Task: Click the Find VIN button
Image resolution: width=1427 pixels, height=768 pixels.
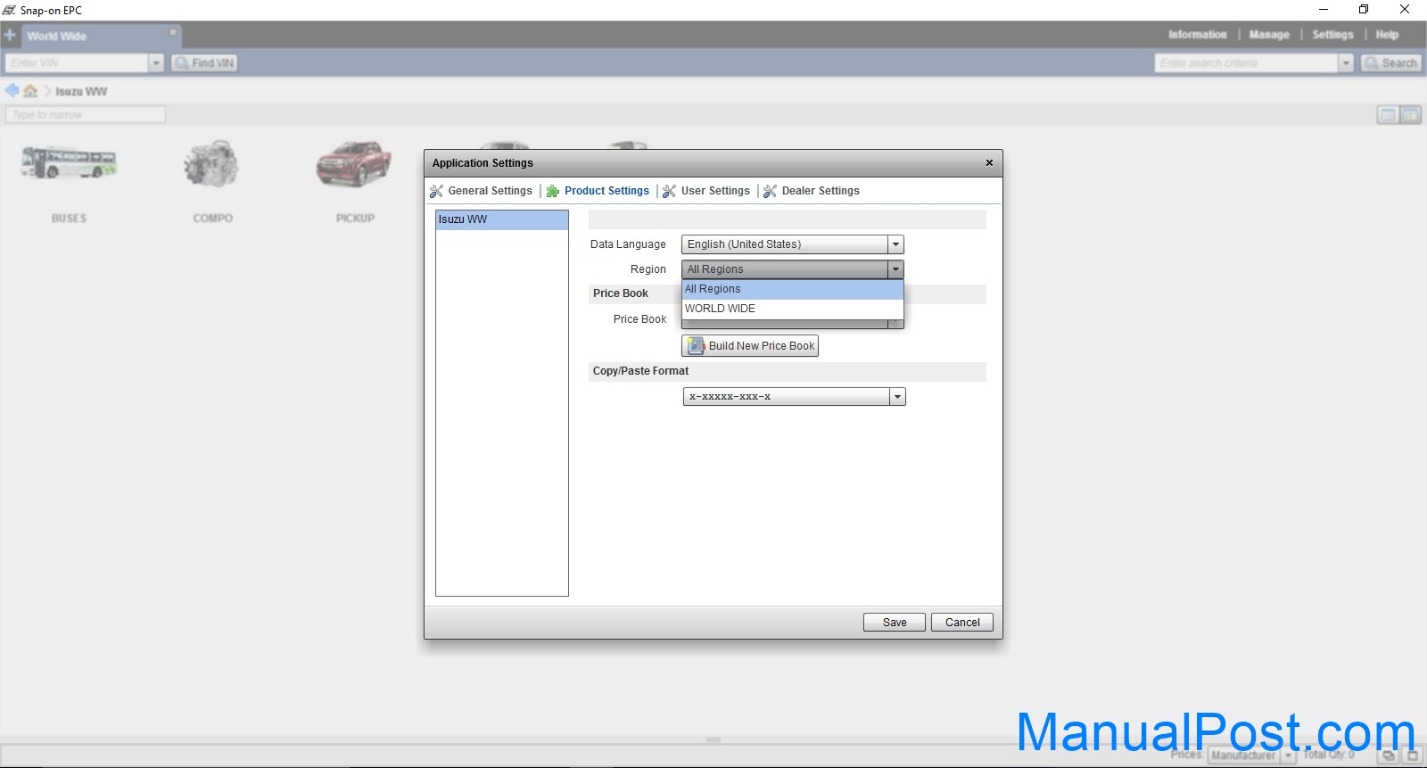Action: tap(205, 63)
